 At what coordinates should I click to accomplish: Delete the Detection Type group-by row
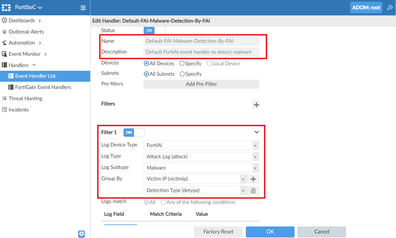tap(253, 191)
